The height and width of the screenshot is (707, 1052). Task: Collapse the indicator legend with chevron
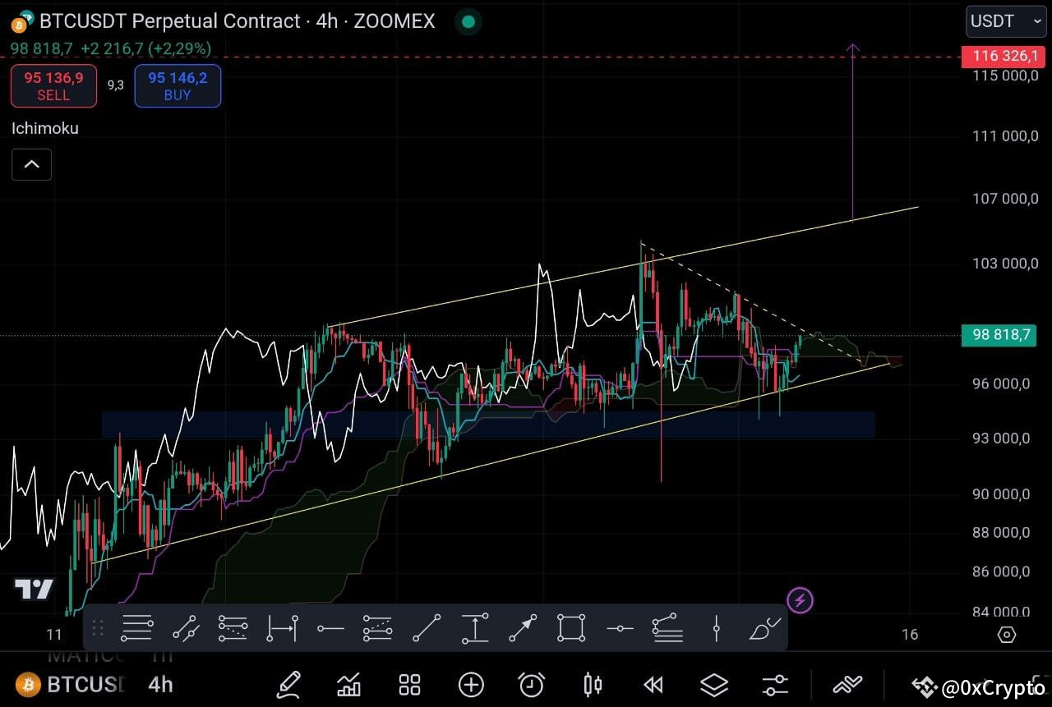point(31,164)
